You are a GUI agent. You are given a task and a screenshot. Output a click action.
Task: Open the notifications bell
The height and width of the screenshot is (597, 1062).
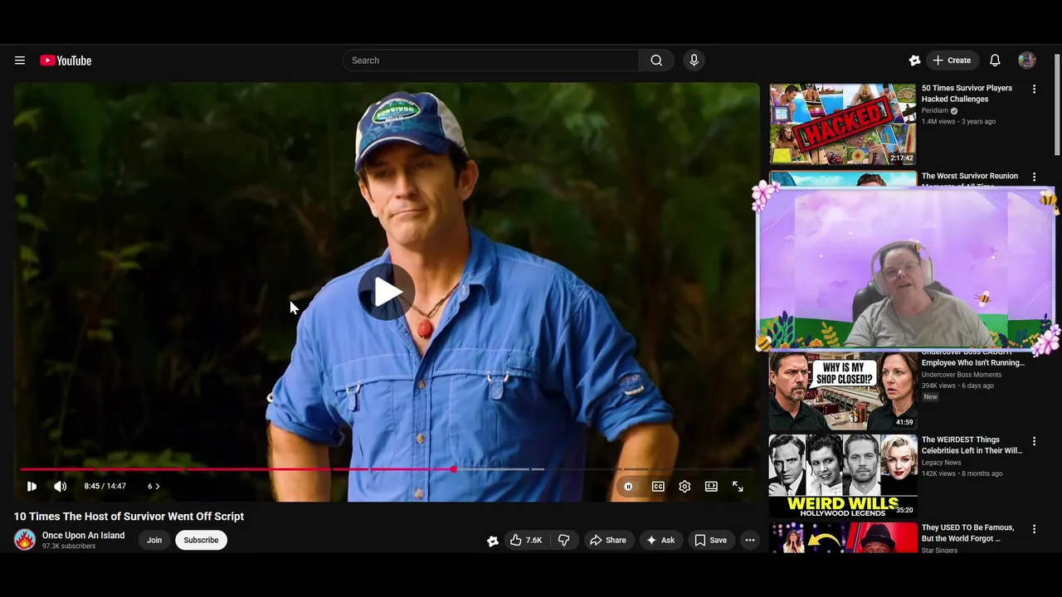pyautogui.click(x=995, y=61)
